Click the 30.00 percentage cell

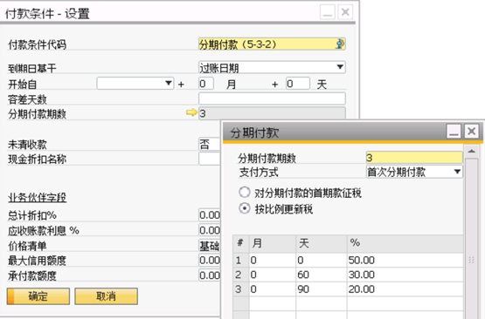pyautogui.click(x=405, y=275)
